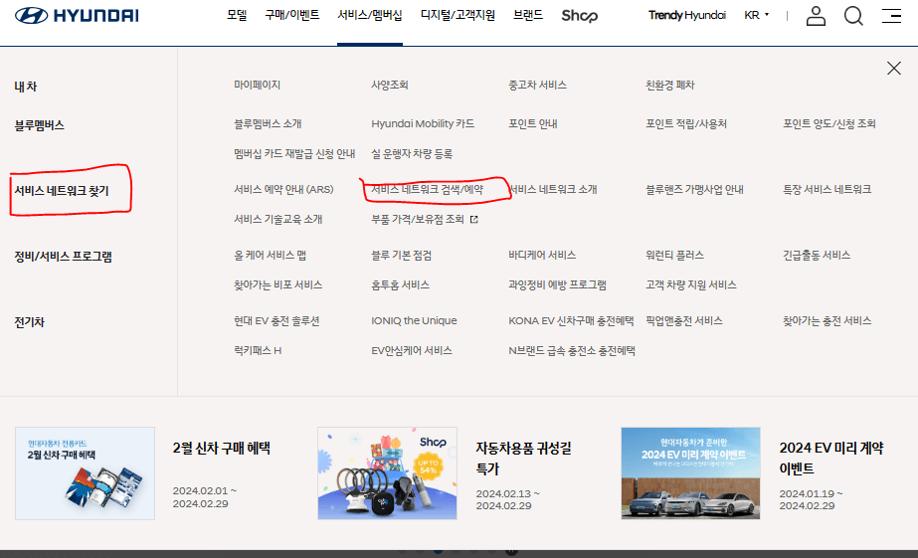Open the hamburger menu icon

tap(892, 16)
